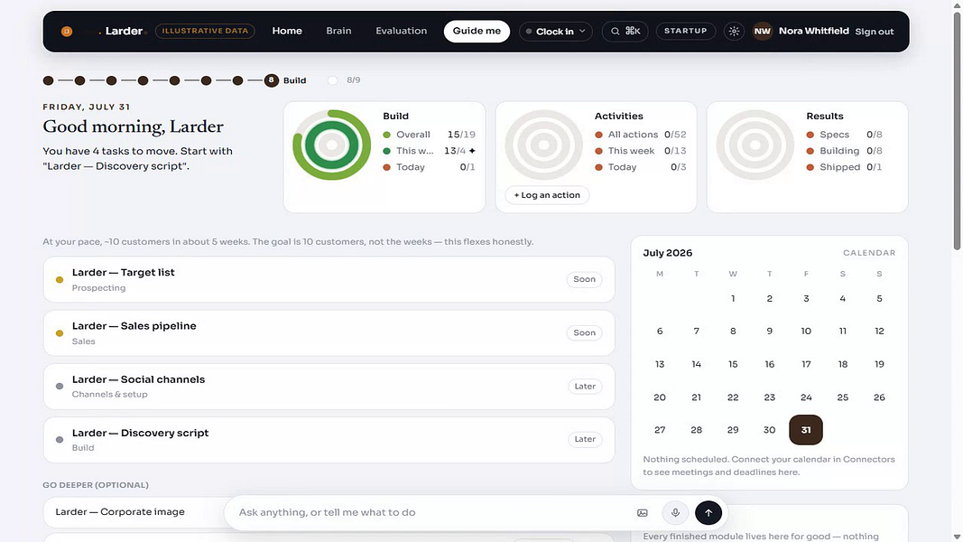Click the Building 0/8 row

point(845,151)
